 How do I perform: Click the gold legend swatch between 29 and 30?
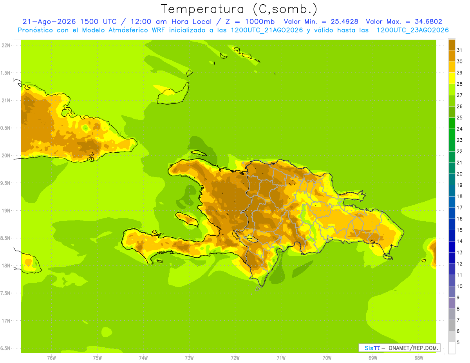point(452,67)
